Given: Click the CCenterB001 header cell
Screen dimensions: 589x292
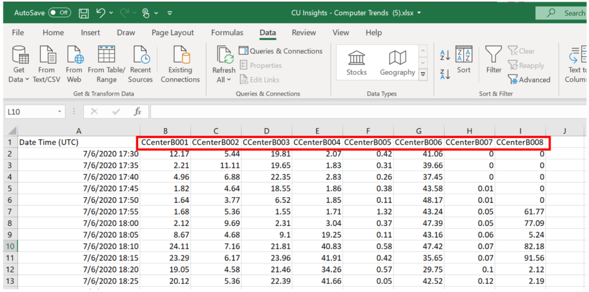Looking at the screenshot, I should coord(165,143).
